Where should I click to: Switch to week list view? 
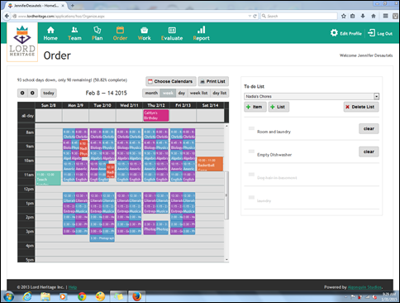pos(198,93)
